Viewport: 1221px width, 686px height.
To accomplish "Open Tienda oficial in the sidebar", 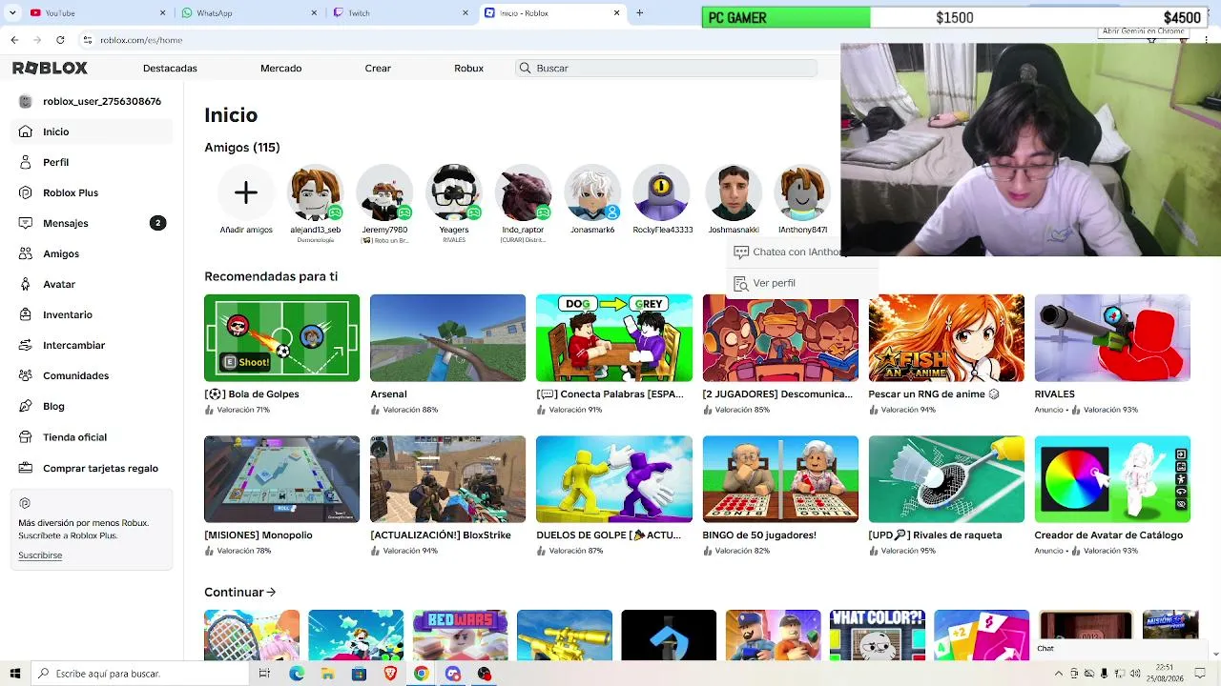I will (92, 437).
